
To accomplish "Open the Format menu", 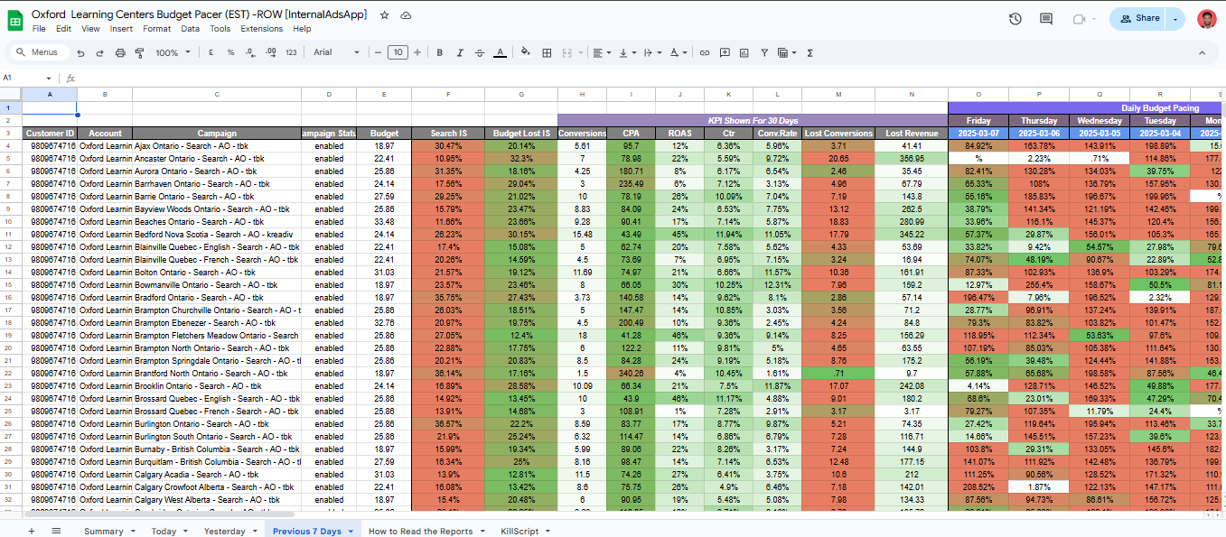I will (x=156, y=29).
